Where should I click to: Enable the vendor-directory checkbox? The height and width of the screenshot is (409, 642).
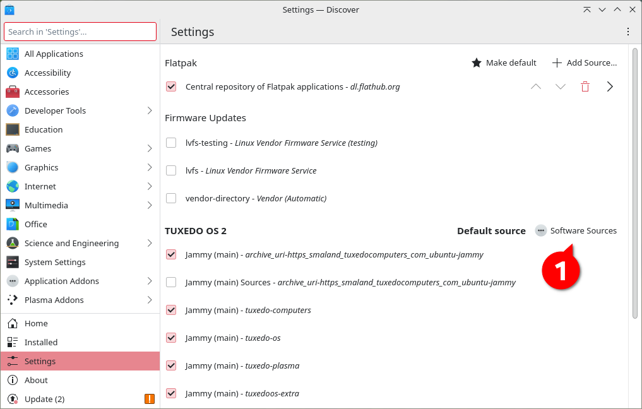pos(171,198)
